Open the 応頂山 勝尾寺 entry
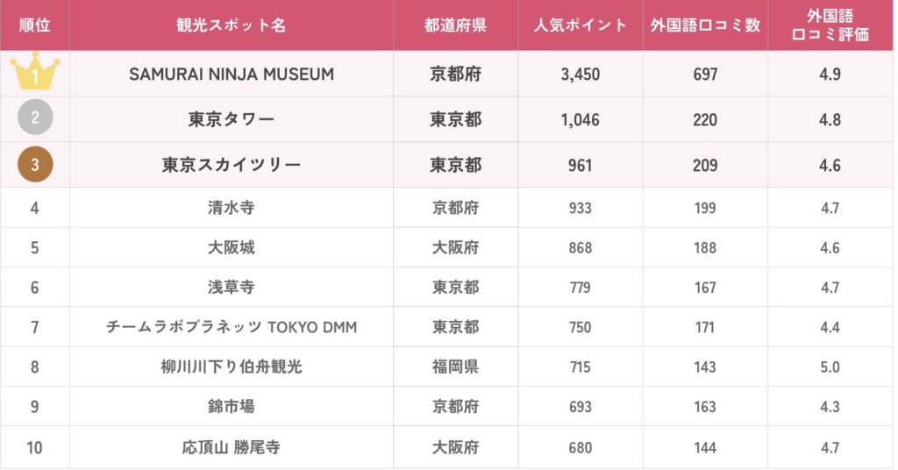The image size is (898, 470). click(x=232, y=447)
